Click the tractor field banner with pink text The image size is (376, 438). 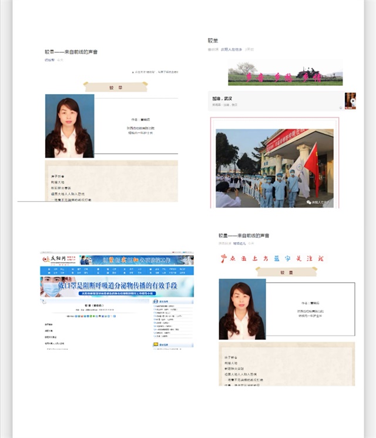tap(285, 74)
